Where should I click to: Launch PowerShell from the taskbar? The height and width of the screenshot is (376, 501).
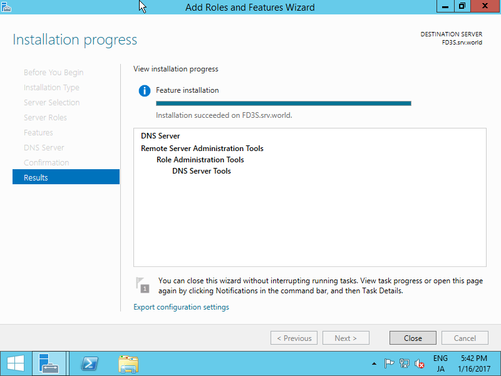point(90,363)
